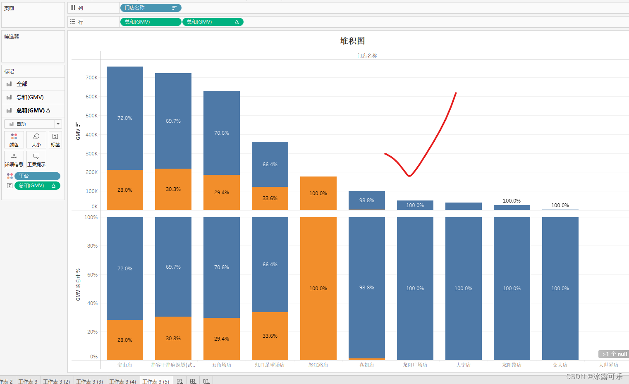The image size is (629, 384).
Task: Select blue 72.0% segment in 宝山店 top bar
Action: 125,118
